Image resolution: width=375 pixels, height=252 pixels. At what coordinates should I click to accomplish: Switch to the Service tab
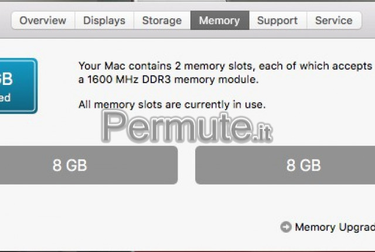coord(334,21)
